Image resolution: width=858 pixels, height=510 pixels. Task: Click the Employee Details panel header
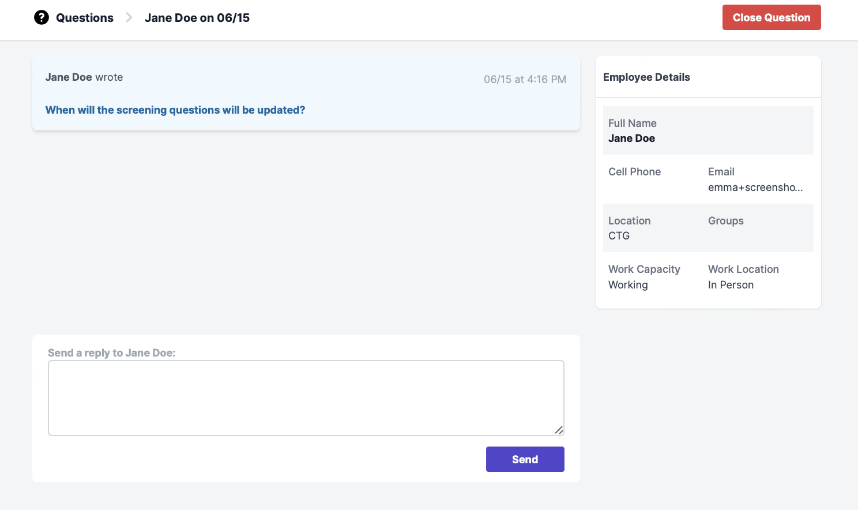[646, 77]
